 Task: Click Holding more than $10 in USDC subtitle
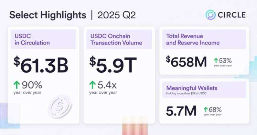click(186, 93)
